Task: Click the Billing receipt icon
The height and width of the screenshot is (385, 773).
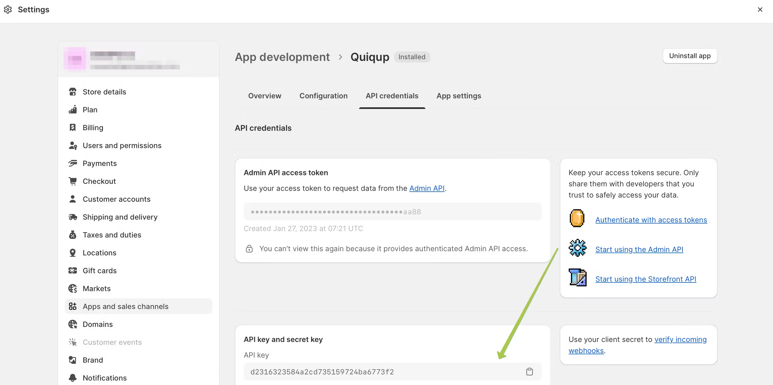Action: 73,127
